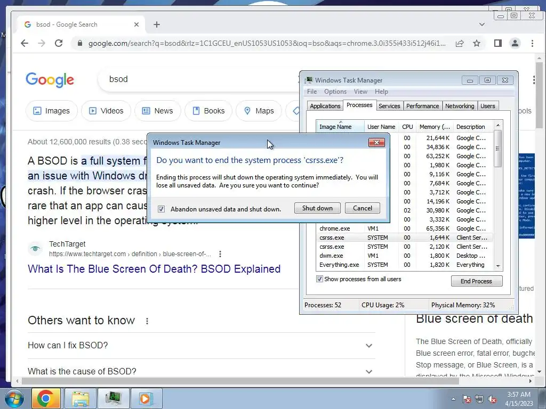The height and width of the screenshot is (409, 546).
Task: Click the Chrome back arrow button
Action: [25, 43]
